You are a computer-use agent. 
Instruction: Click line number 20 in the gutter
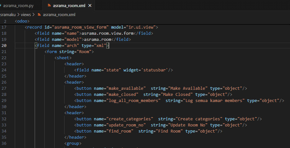[x=4, y=46]
